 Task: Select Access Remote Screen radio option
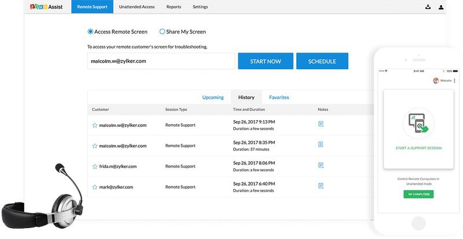coord(90,32)
